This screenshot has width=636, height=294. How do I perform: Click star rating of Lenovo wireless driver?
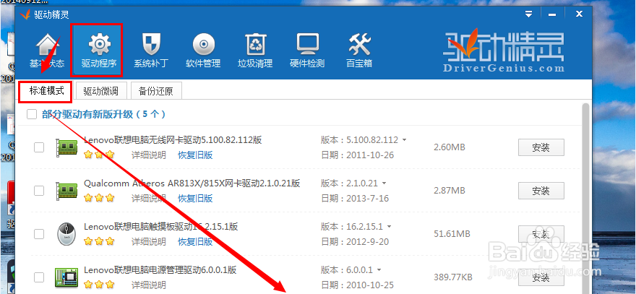[99, 155]
